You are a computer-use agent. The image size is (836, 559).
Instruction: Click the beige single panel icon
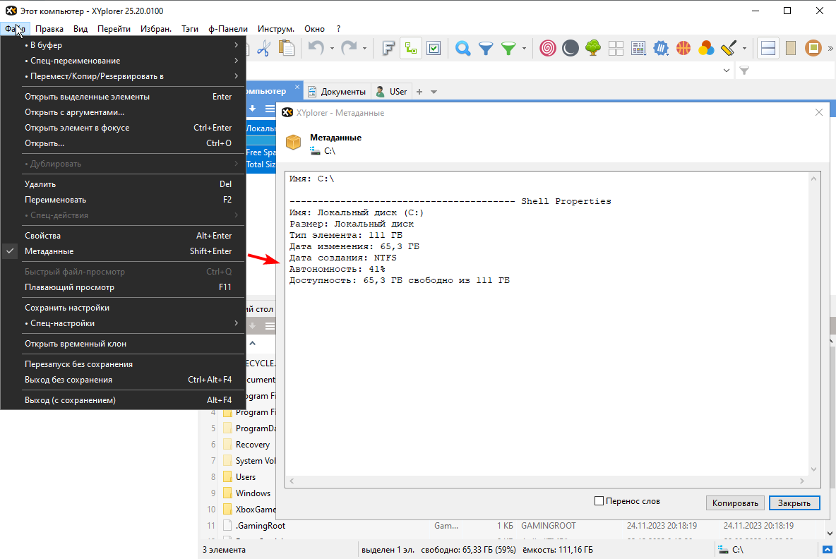(791, 49)
